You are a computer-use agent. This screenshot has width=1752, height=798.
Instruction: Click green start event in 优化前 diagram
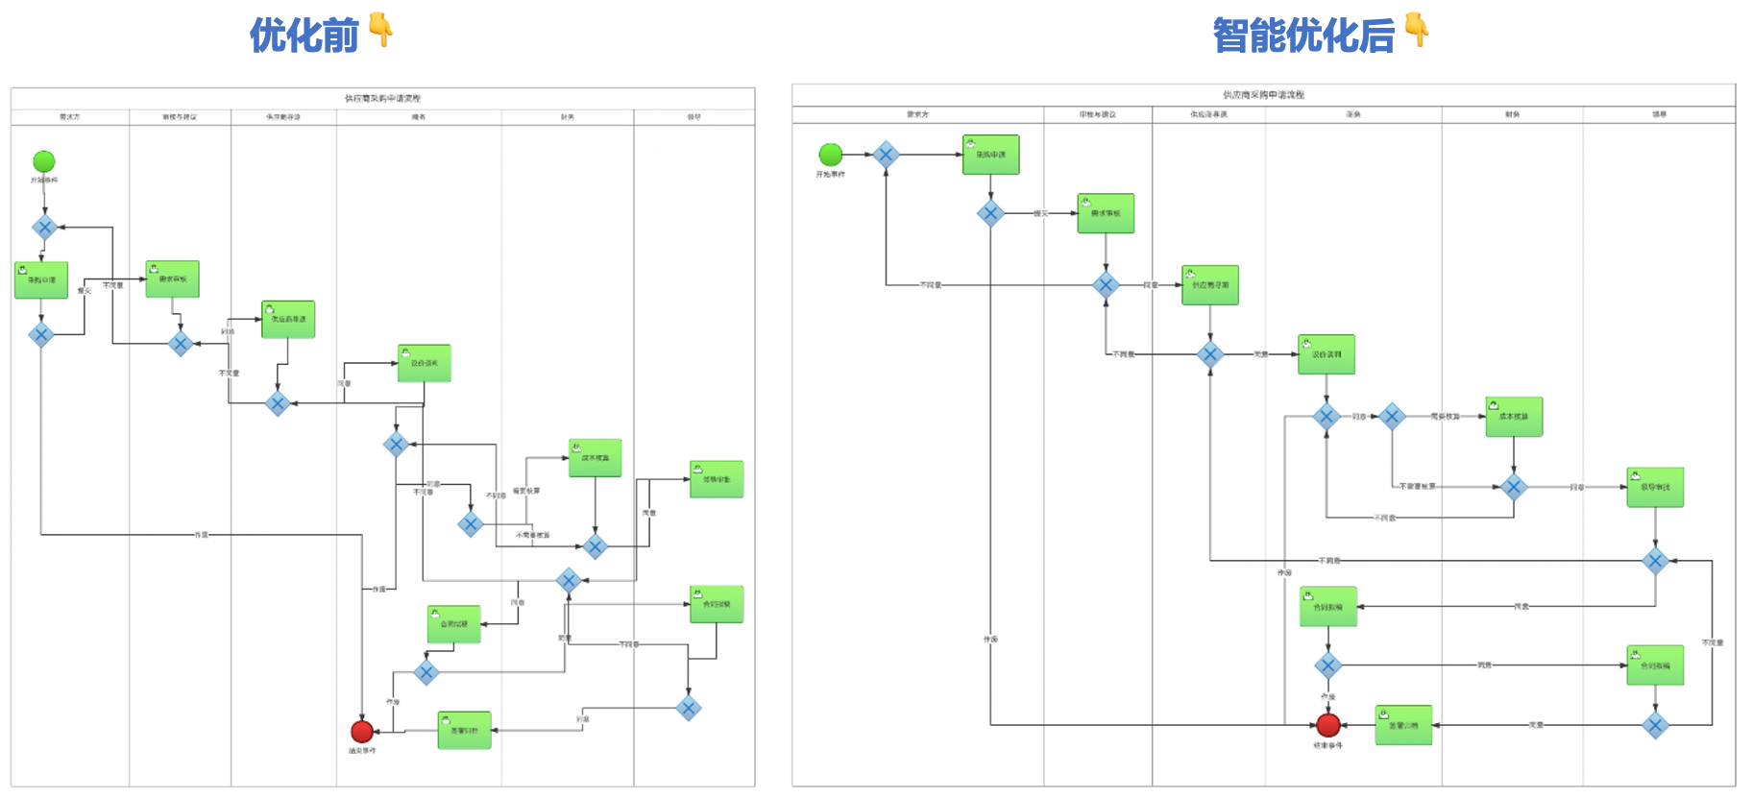[44, 161]
